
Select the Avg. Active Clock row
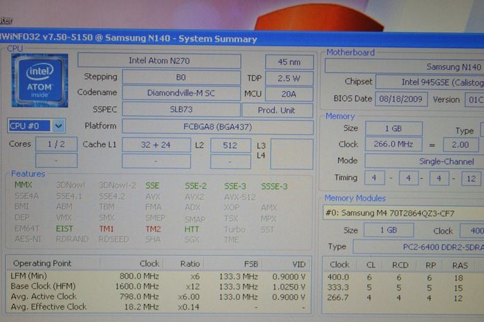click(x=158, y=296)
